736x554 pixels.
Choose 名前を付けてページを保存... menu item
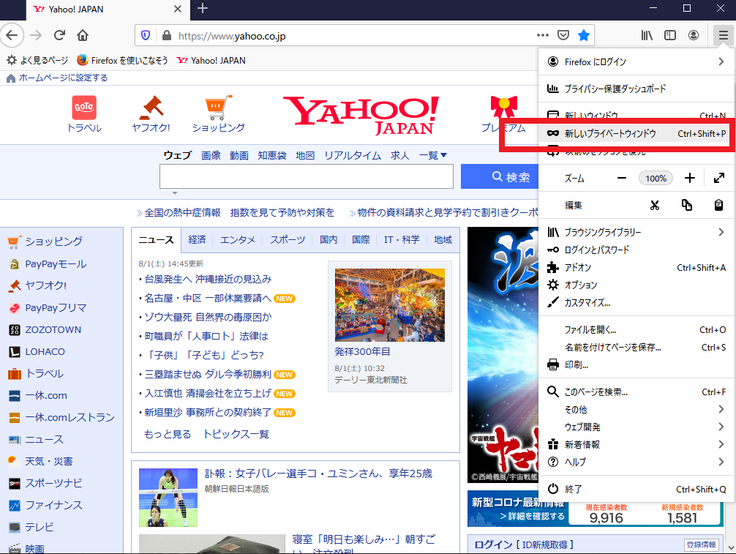point(637,348)
